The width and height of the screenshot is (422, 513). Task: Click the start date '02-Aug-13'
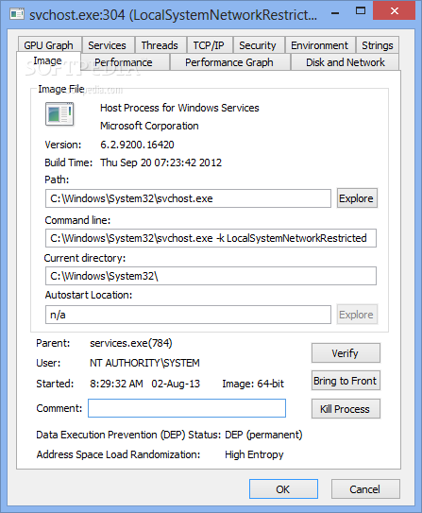click(x=176, y=384)
